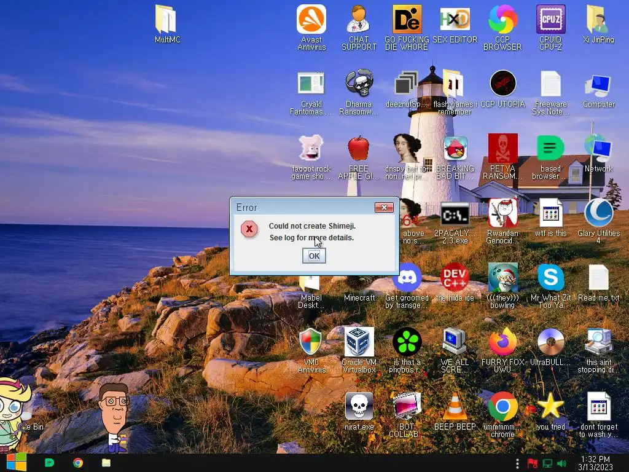The width and height of the screenshot is (629, 472).
Task: Select the njrat.exe skull icon
Action: click(359, 406)
